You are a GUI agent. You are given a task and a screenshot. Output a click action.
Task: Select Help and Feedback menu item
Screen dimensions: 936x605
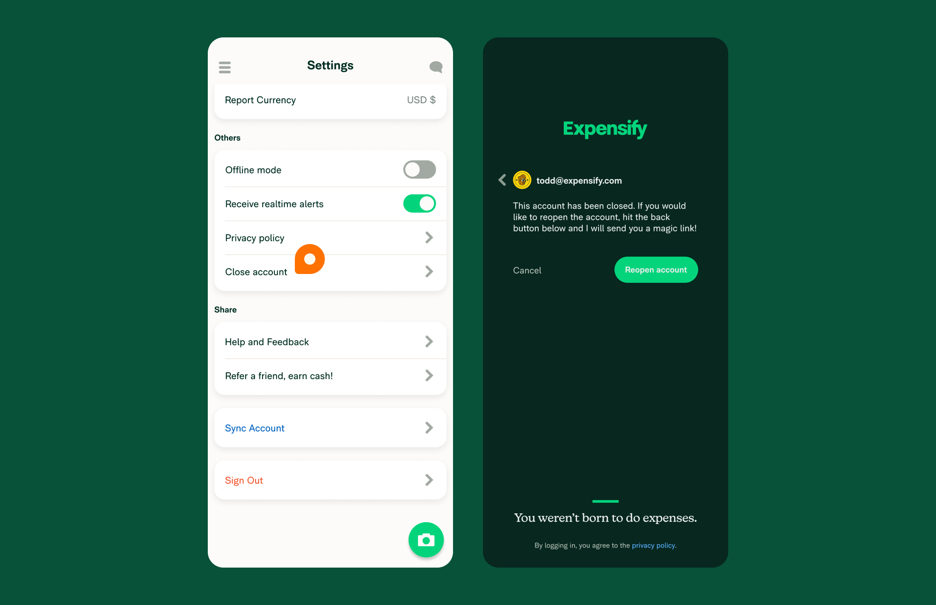(x=330, y=341)
